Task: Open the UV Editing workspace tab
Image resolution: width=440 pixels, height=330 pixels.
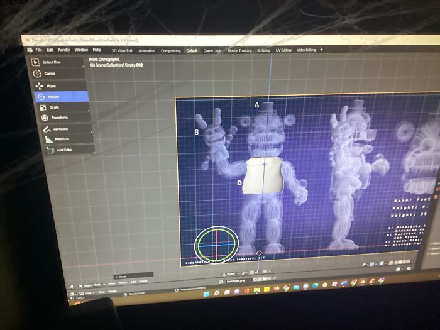Action: (283, 50)
